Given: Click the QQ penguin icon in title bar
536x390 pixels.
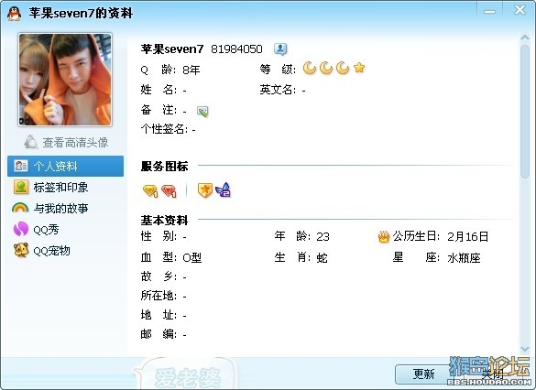Looking at the screenshot, I should [14, 14].
